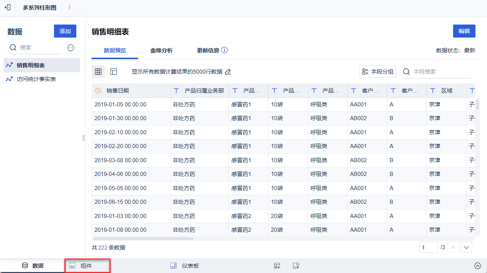The image size is (487, 273).
Task: Expand panel using bottom-right chevron up button
Action: [478, 266]
